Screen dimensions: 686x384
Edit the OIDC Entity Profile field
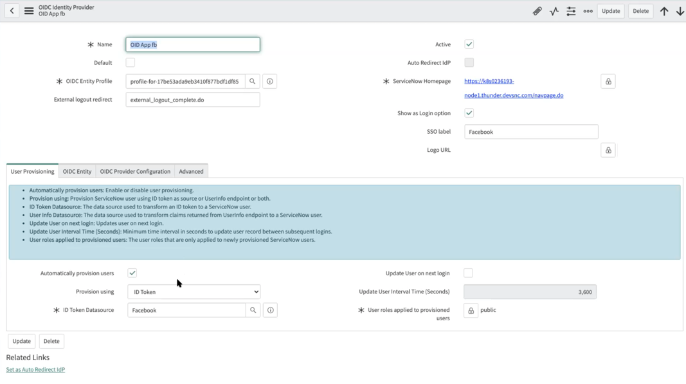(185, 82)
